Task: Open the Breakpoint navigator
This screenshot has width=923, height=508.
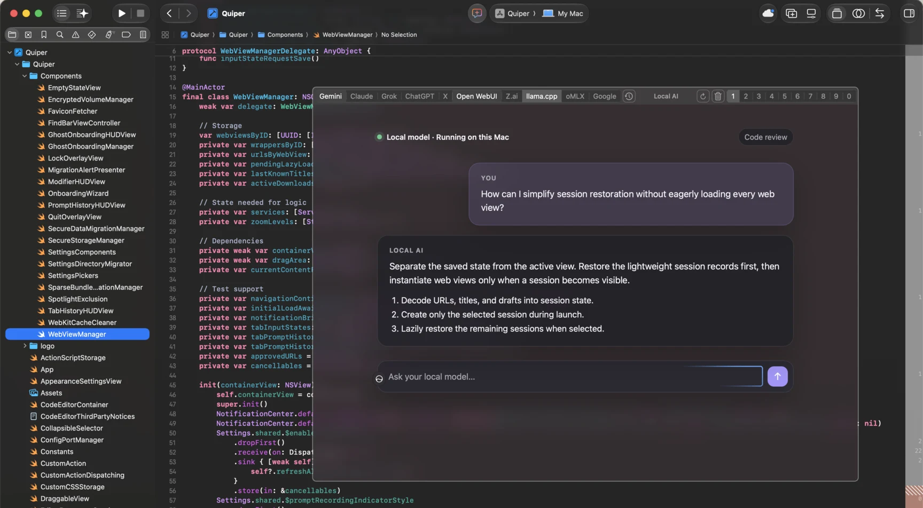Action: click(x=126, y=35)
